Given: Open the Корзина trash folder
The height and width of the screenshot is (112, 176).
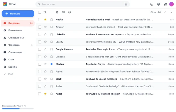Looking at the screenshot, I should tap(18, 67).
